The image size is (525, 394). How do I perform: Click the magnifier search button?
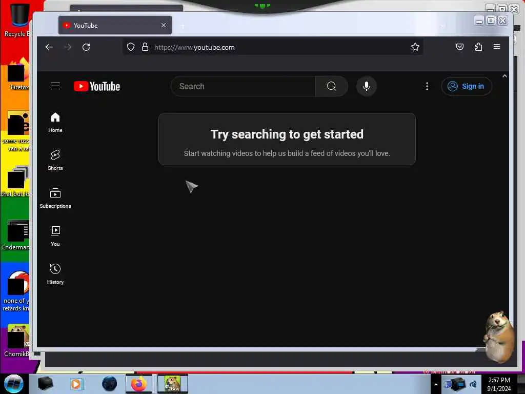pyautogui.click(x=332, y=86)
